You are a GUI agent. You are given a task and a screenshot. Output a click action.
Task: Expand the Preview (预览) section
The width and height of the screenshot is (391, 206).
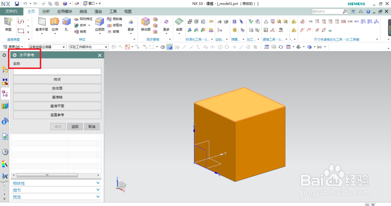point(56,197)
